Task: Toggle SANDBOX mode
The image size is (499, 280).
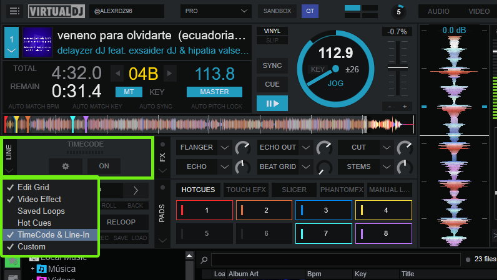Action: tap(277, 11)
